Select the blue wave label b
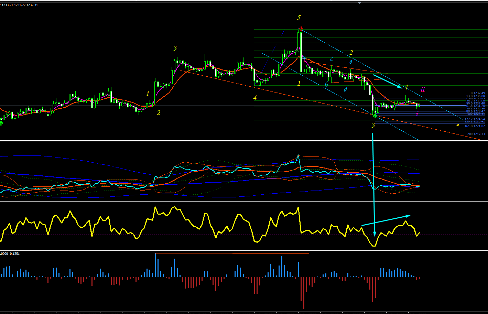 (x=326, y=85)
